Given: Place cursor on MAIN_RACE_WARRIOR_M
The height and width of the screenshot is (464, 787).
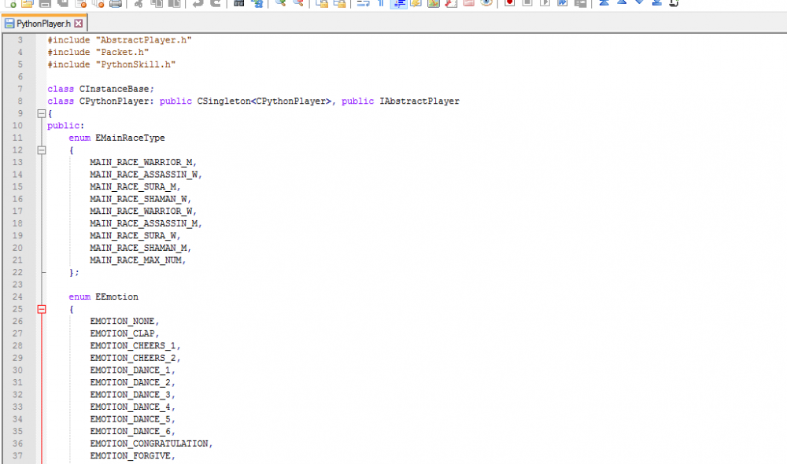Looking at the screenshot, I should (x=141, y=163).
